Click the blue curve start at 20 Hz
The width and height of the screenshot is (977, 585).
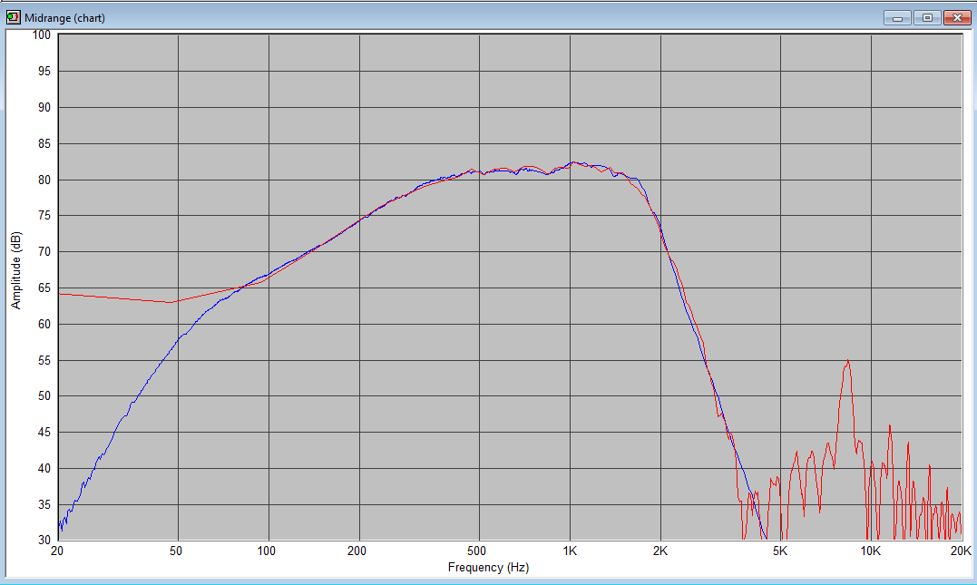[x=60, y=526]
